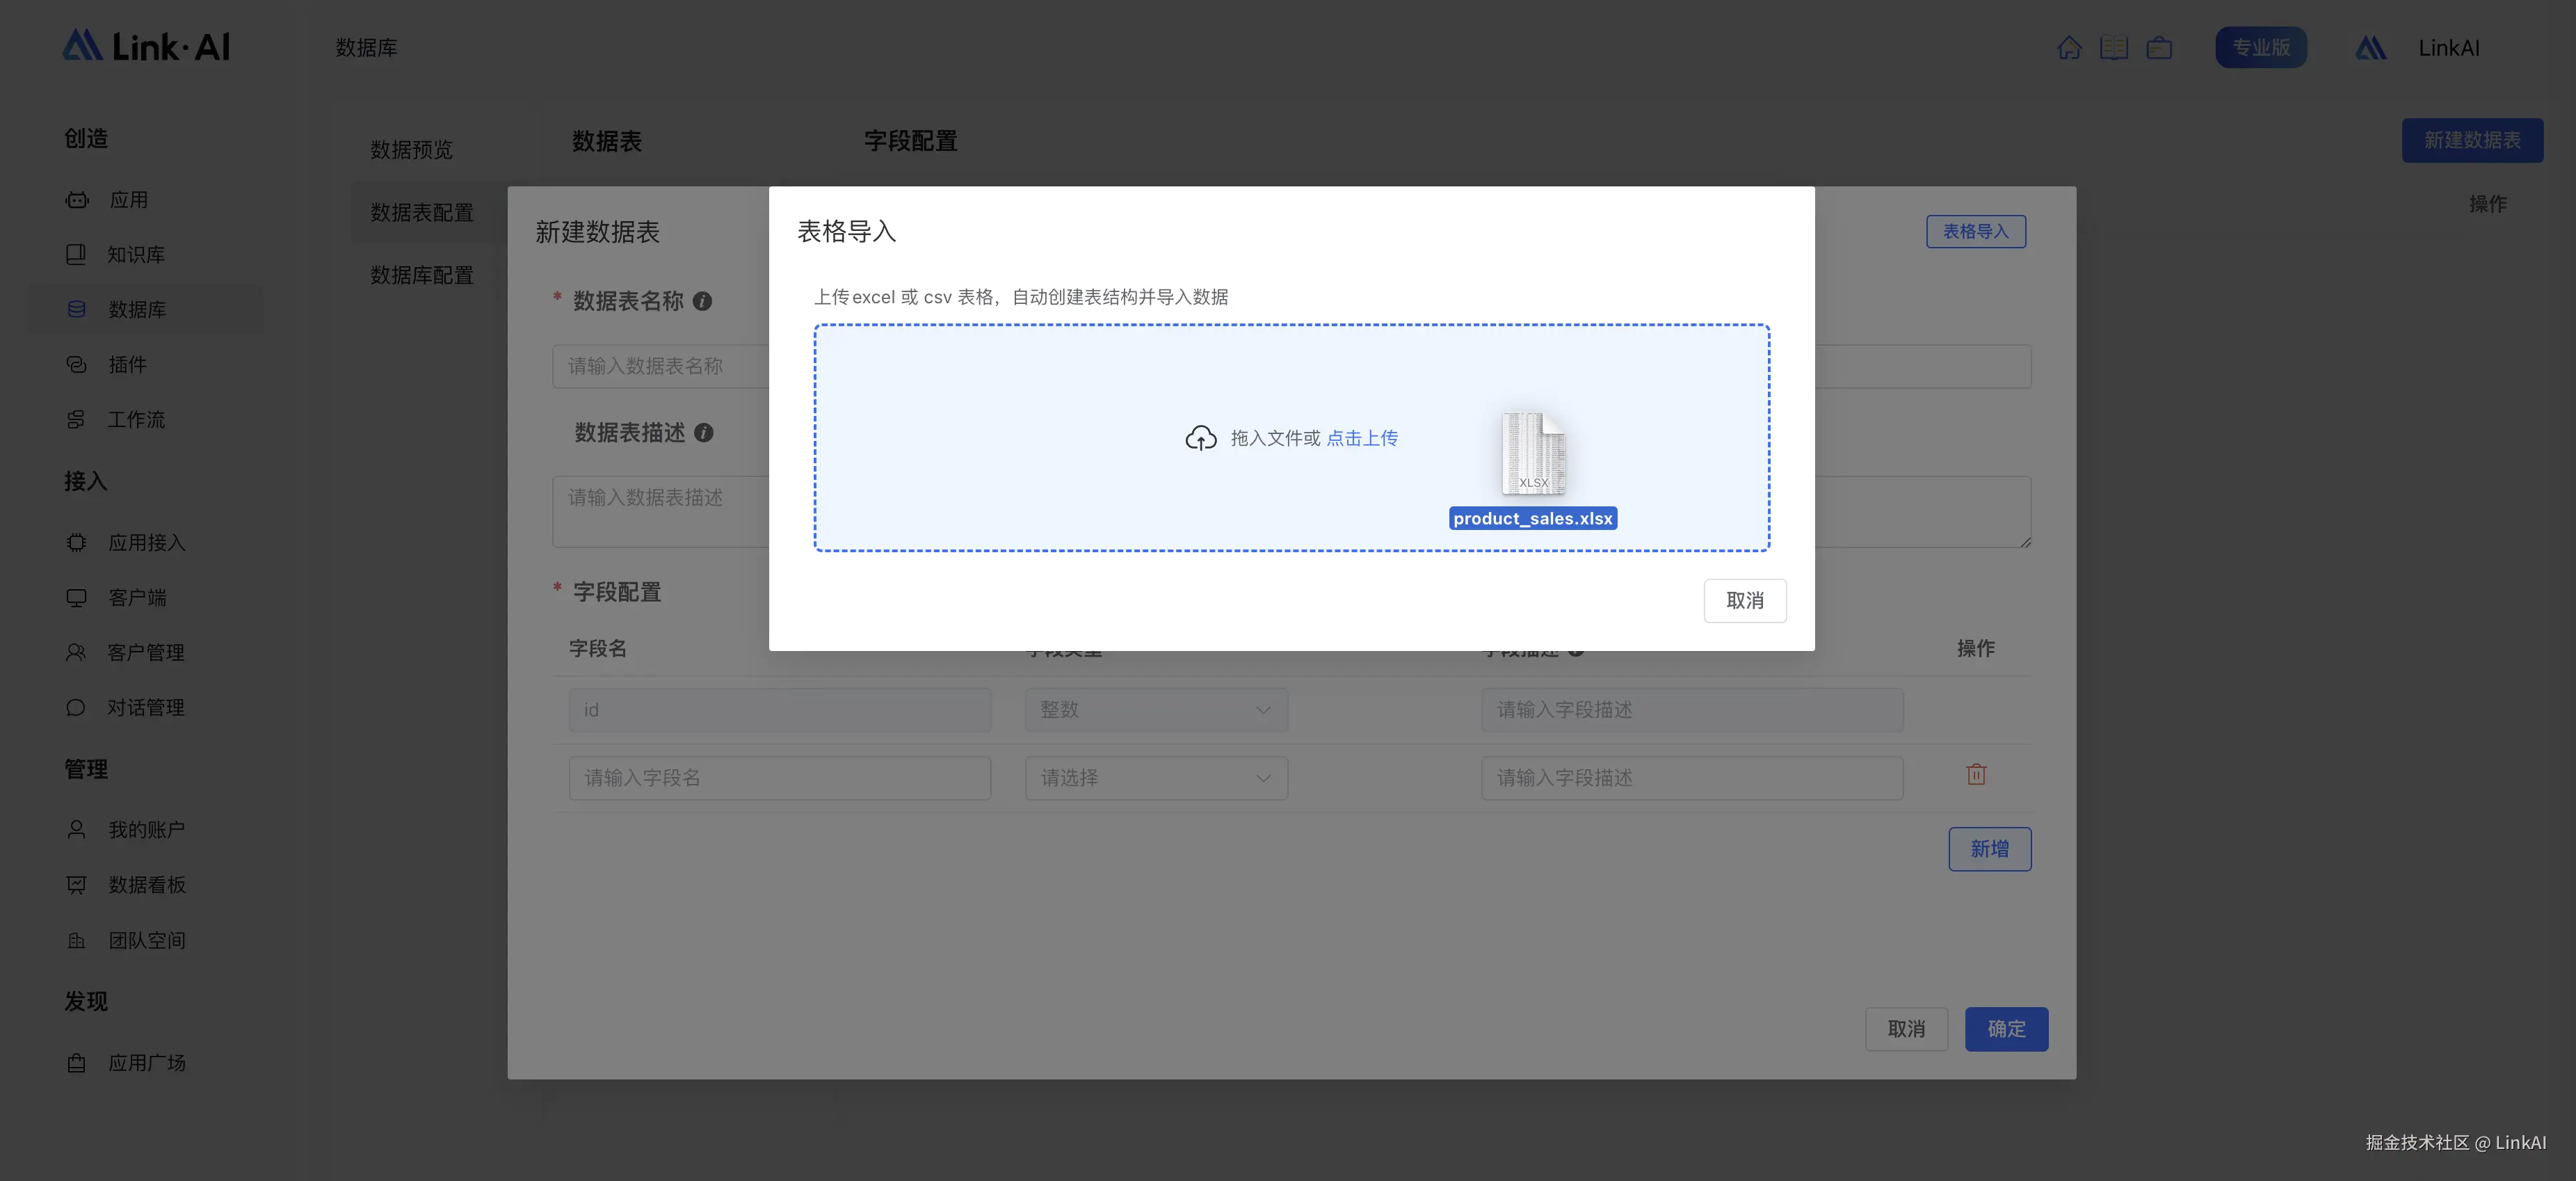2576x1181 pixels.
Task: Open the 工作流 section
Action: [x=137, y=419]
